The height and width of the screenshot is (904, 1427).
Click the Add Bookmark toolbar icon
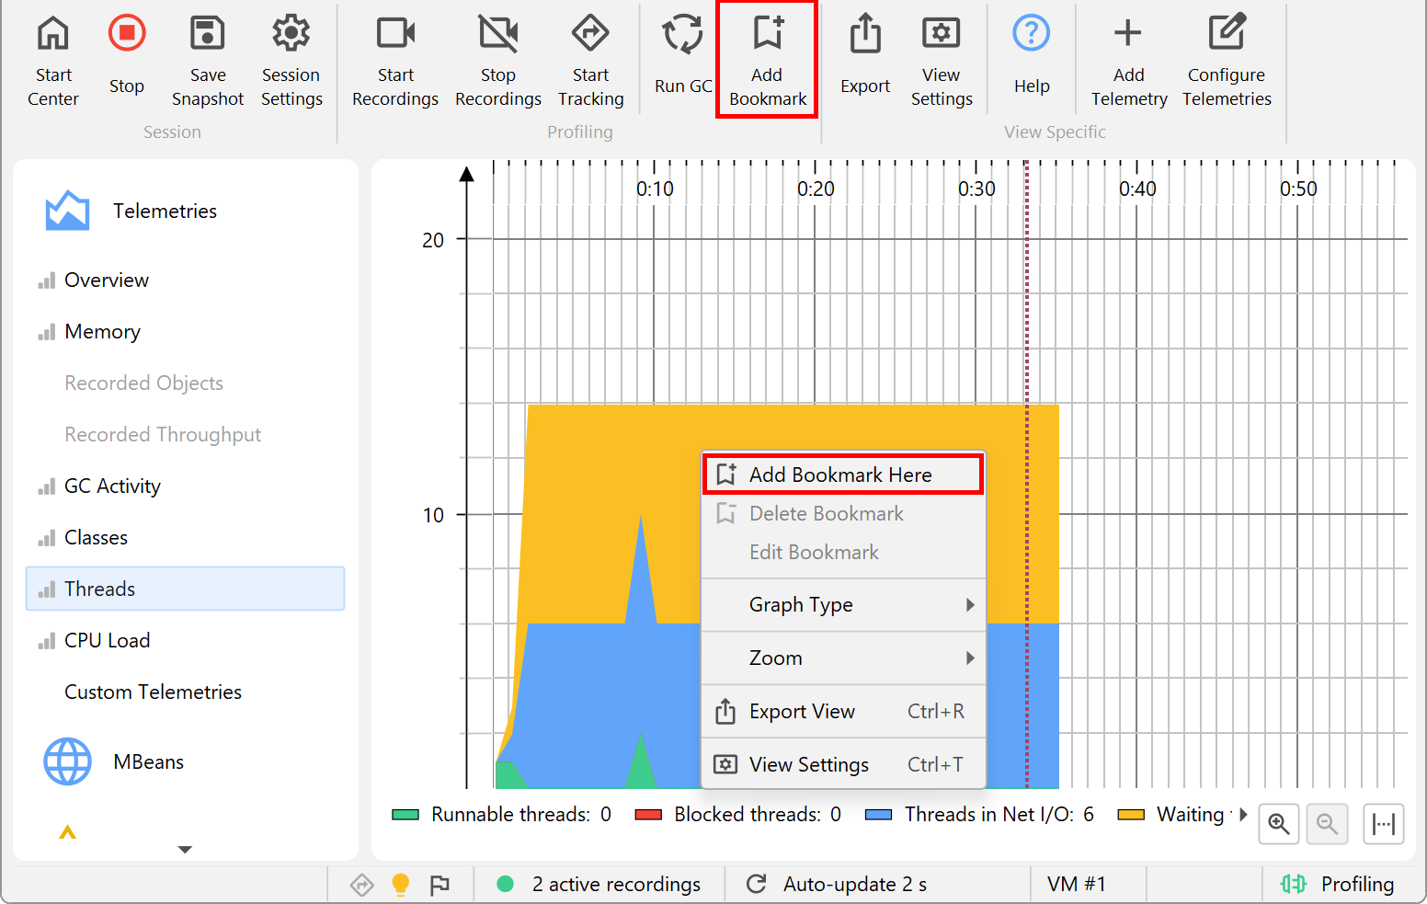[x=767, y=34]
